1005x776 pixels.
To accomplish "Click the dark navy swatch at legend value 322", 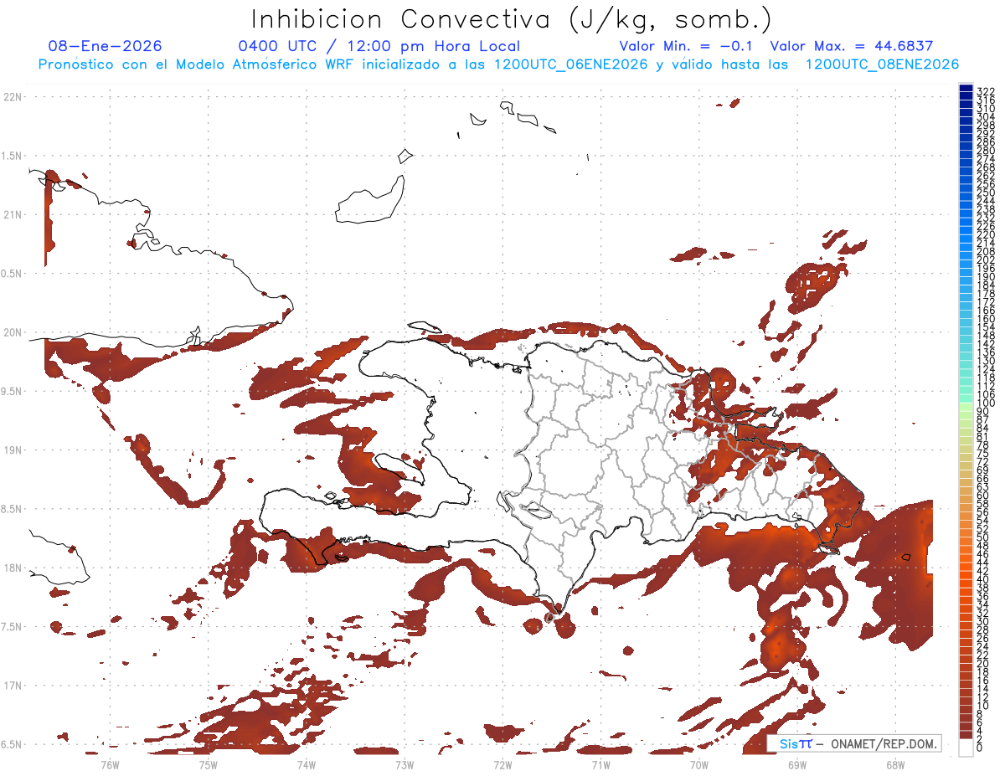I will tap(966, 88).
